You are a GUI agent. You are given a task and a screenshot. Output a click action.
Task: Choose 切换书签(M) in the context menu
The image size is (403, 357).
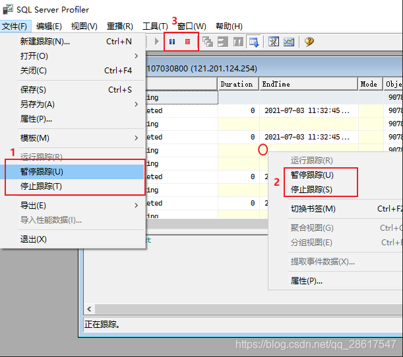[x=336, y=209]
